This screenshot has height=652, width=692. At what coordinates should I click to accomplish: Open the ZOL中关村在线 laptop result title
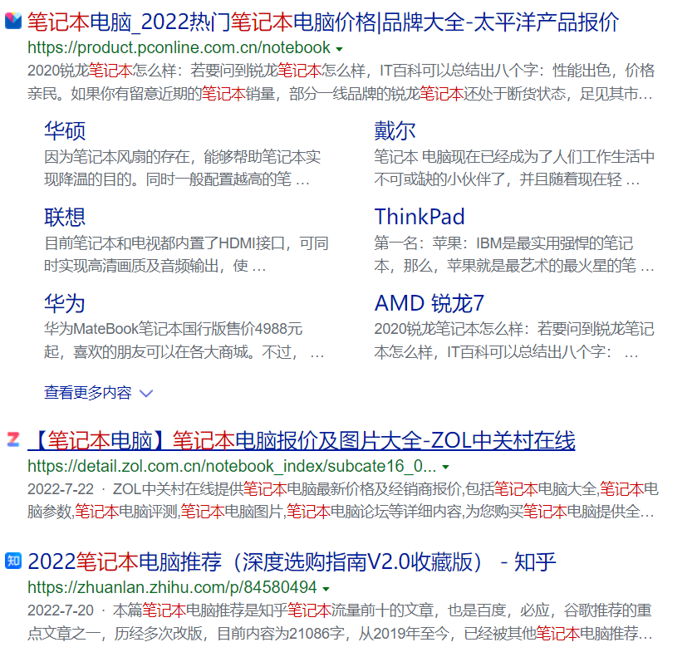(x=301, y=440)
